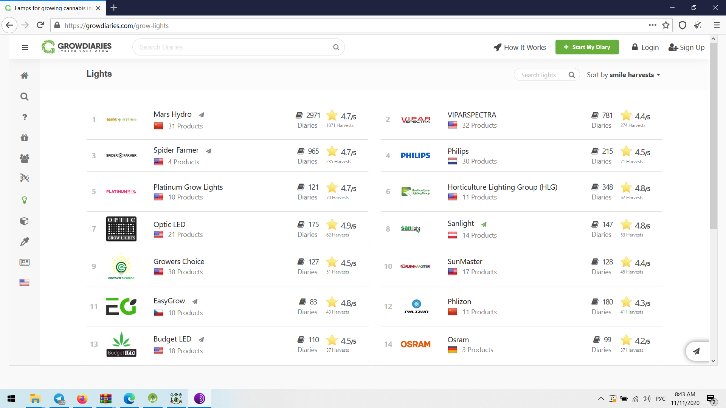Change language via the US flag in sidebar

tap(25, 282)
